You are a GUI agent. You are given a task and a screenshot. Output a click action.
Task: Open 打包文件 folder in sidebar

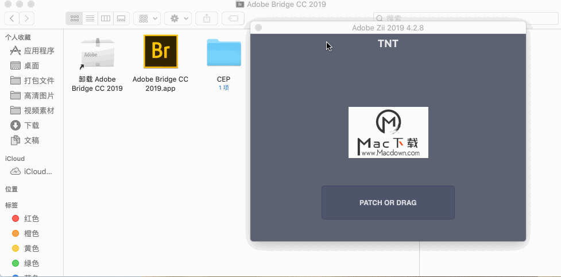click(32, 80)
